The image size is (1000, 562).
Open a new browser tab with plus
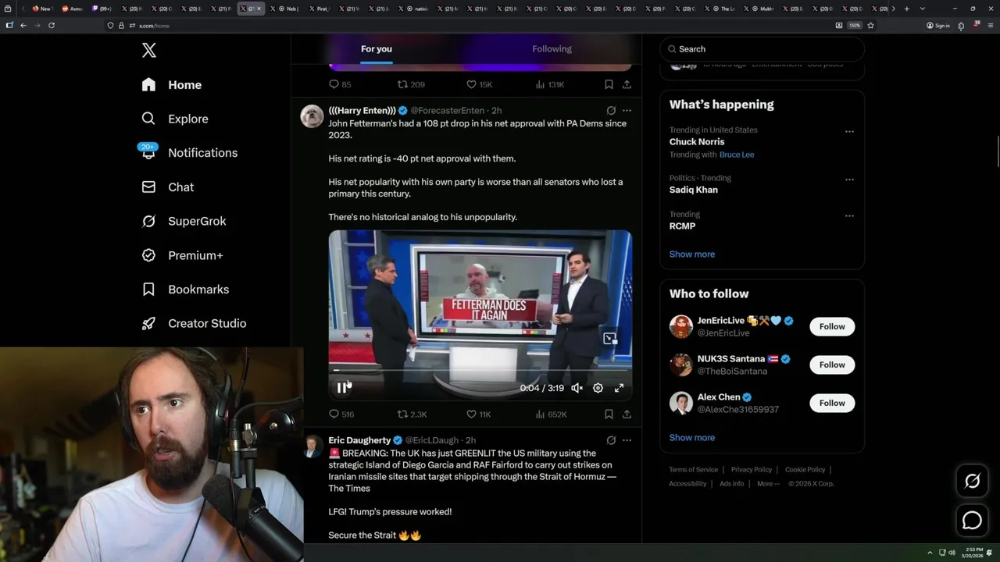(906, 9)
